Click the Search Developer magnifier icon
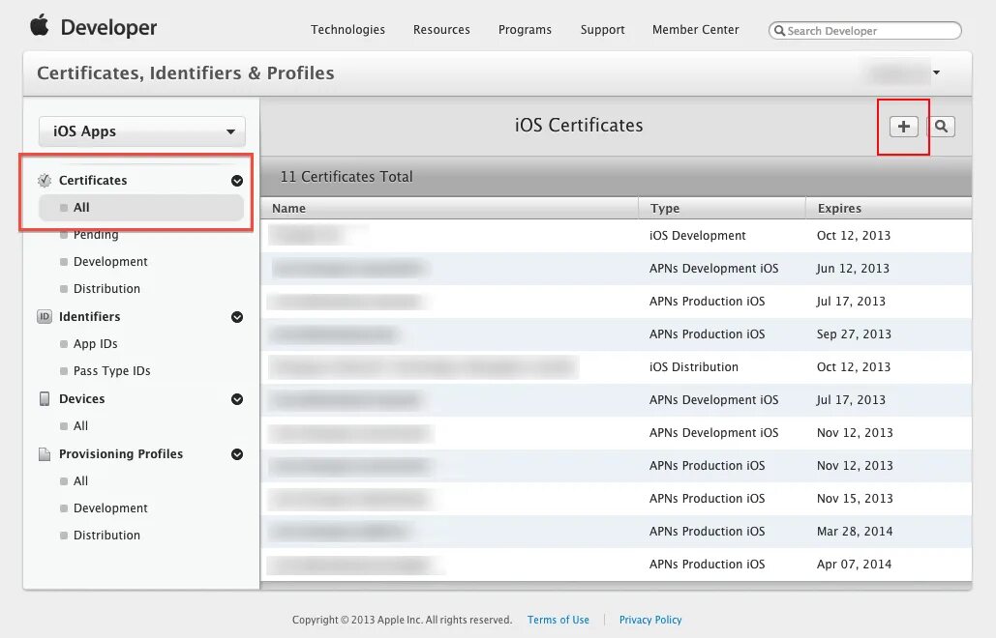Screen dimensions: 996x638 (779, 30)
